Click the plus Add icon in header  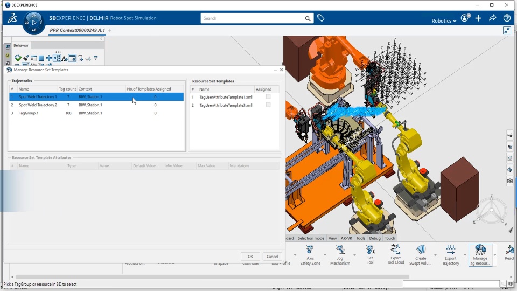[x=478, y=18]
